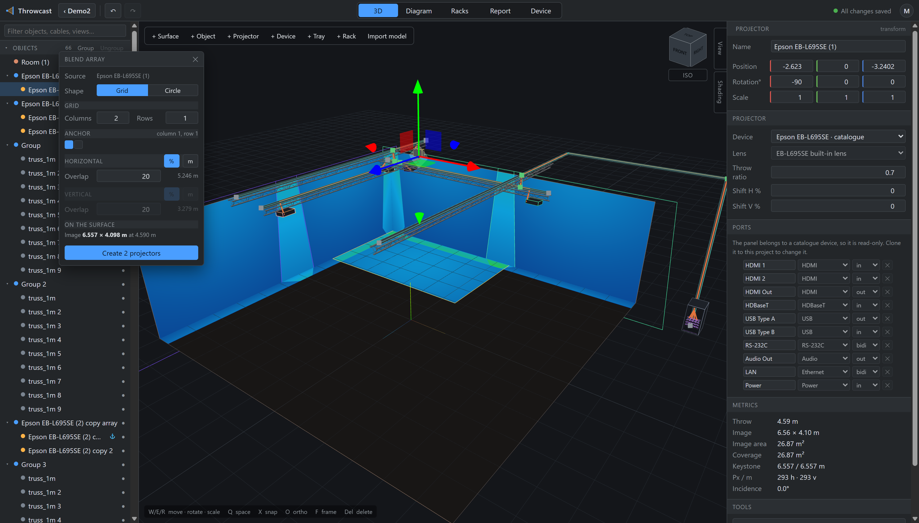
Task: Toggle visibility dot for truss_1m 9 under Group 2
Action: (x=123, y=409)
